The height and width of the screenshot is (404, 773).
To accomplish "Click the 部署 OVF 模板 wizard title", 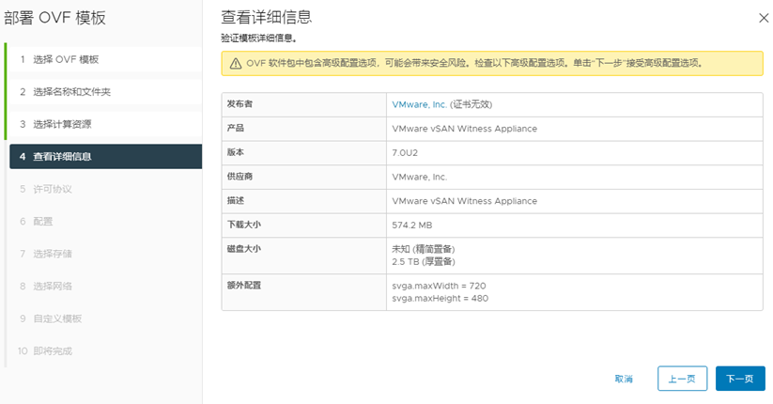I will tap(54, 18).
